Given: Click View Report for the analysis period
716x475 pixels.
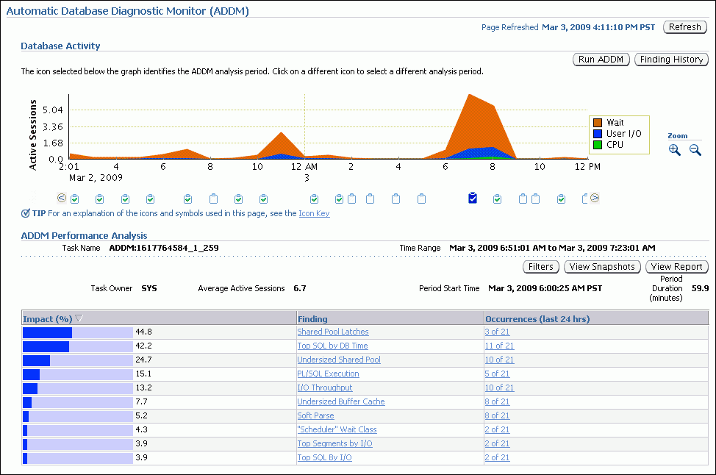Looking at the screenshot, I should tap(676, 266).
